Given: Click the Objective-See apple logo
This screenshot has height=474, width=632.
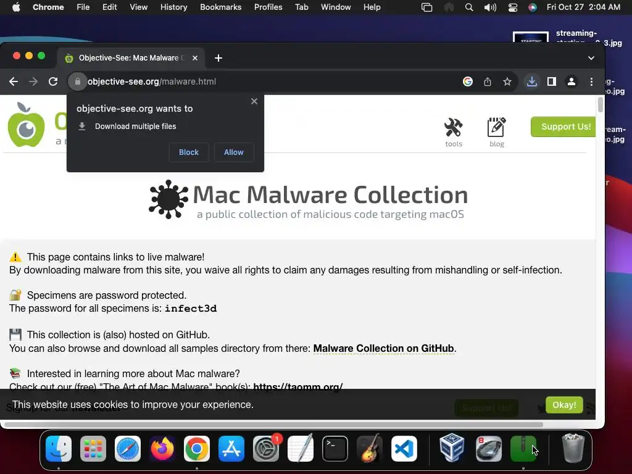Looking at the screenshot, I should 26,125.
